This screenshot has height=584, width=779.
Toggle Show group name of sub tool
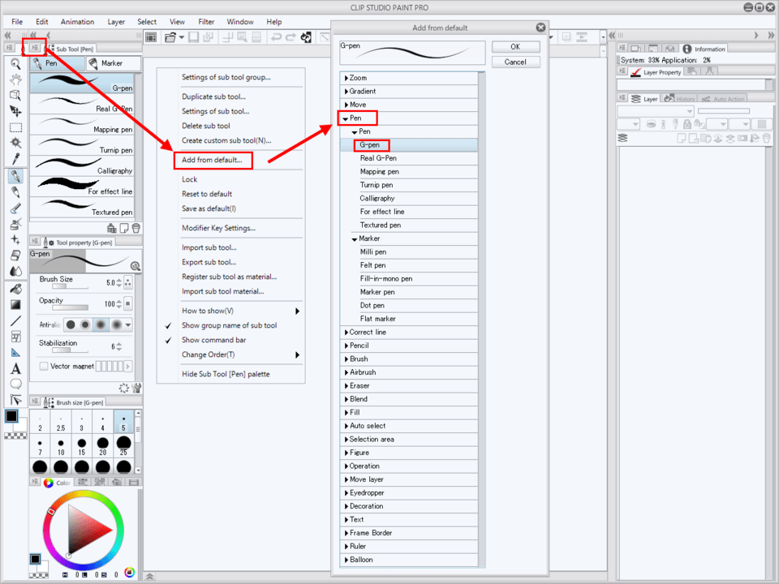[x=229, y=325]
